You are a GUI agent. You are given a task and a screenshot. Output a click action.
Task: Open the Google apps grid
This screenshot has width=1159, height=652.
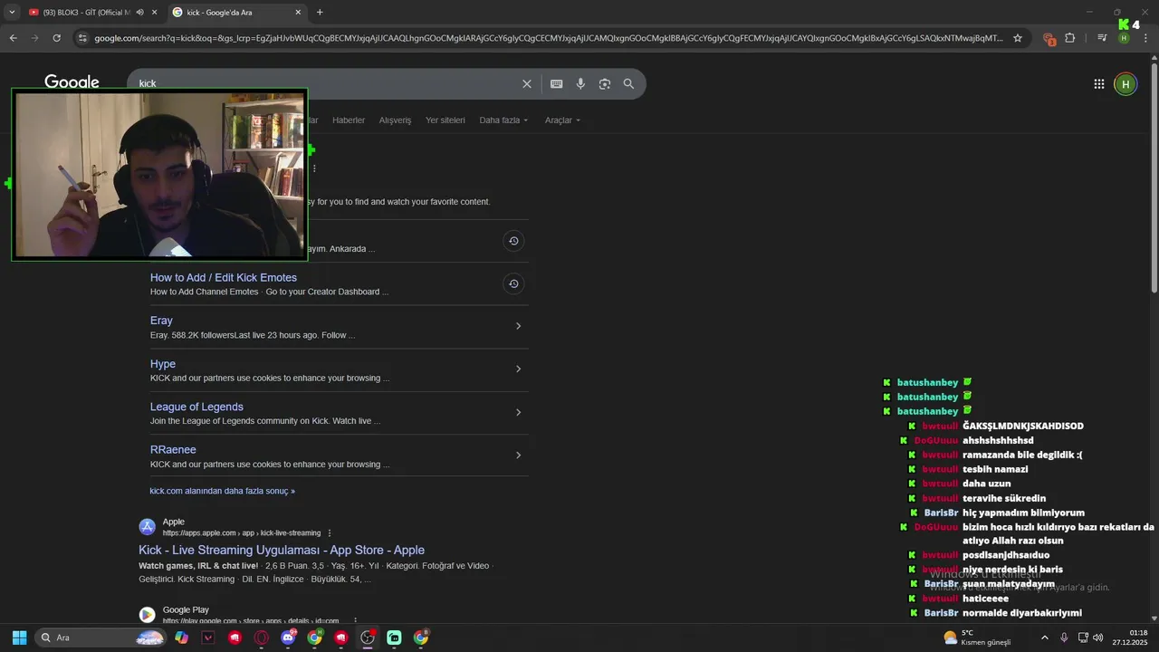[x=1098, y=84]
